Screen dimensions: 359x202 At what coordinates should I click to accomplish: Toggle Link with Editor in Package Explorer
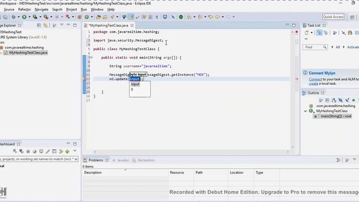(45, 25)
